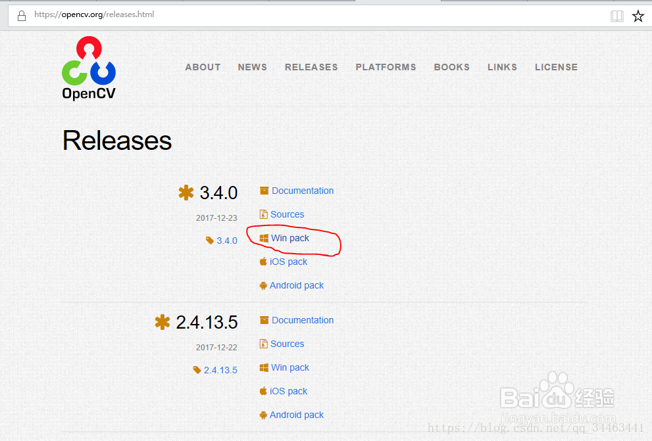Click the orange asterisk beside 2.4.13.5

[x=162, y=322]
